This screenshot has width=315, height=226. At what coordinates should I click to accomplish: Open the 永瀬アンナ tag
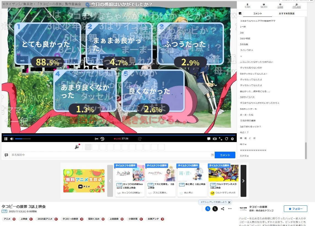point(153,219)
